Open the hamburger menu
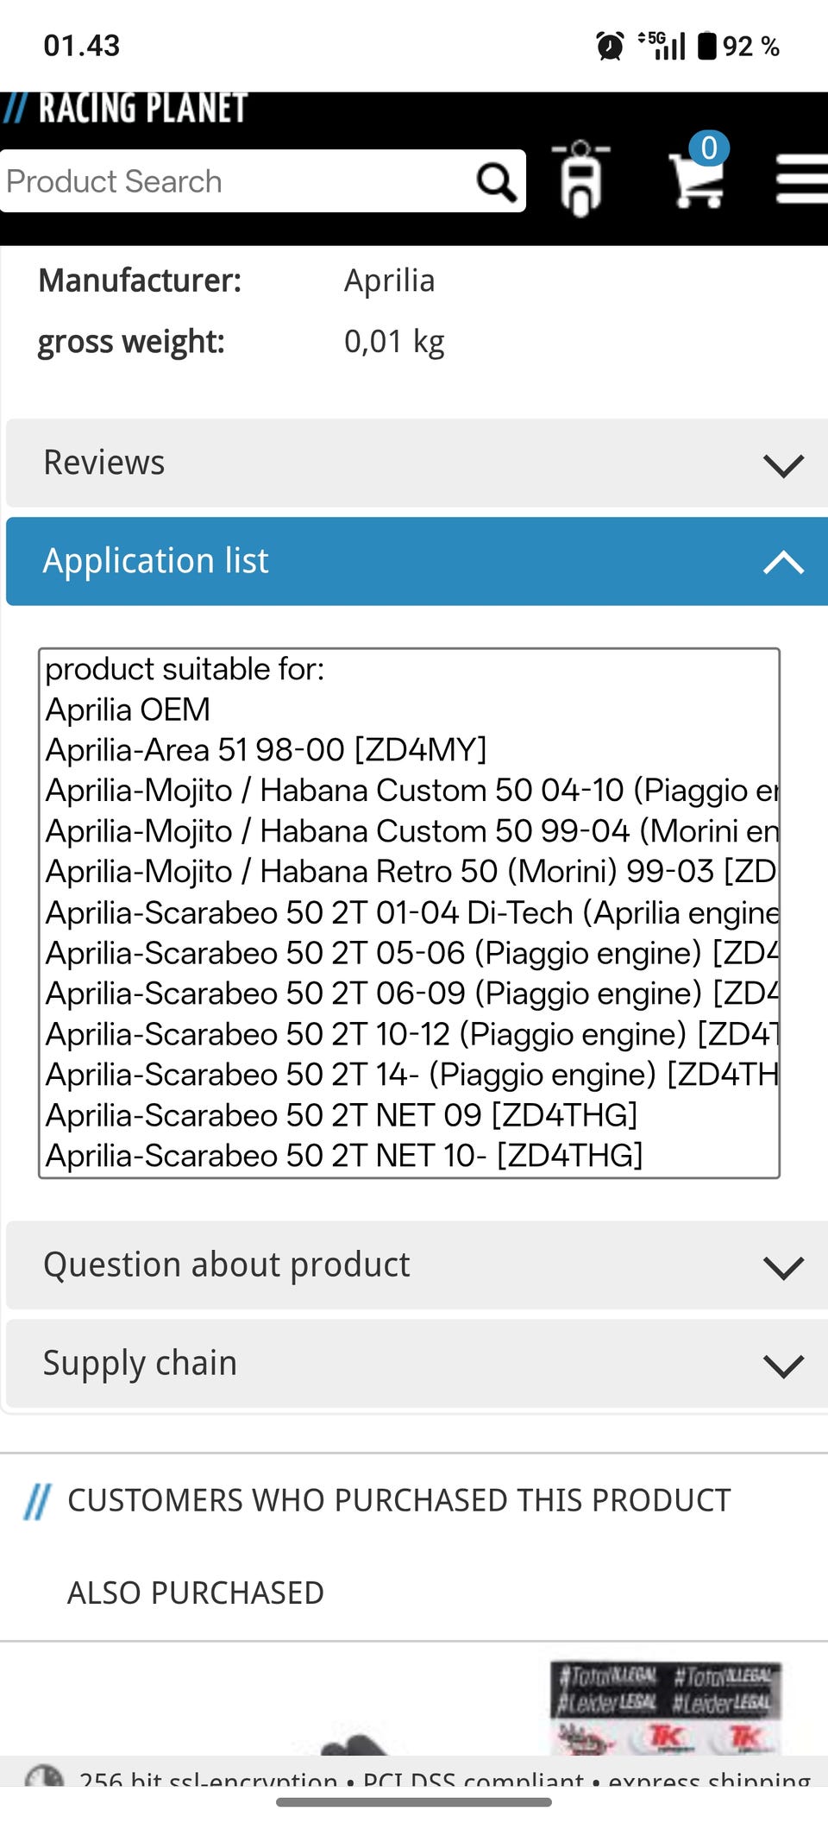 click(801, 180)
